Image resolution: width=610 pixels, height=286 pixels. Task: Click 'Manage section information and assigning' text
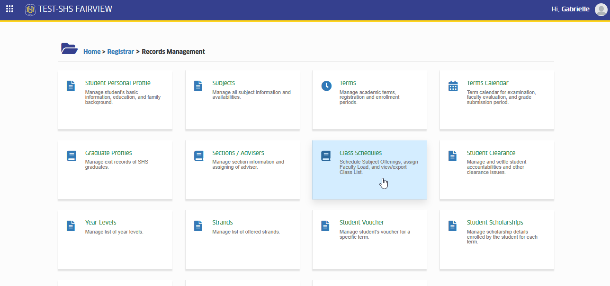(248, 165)
